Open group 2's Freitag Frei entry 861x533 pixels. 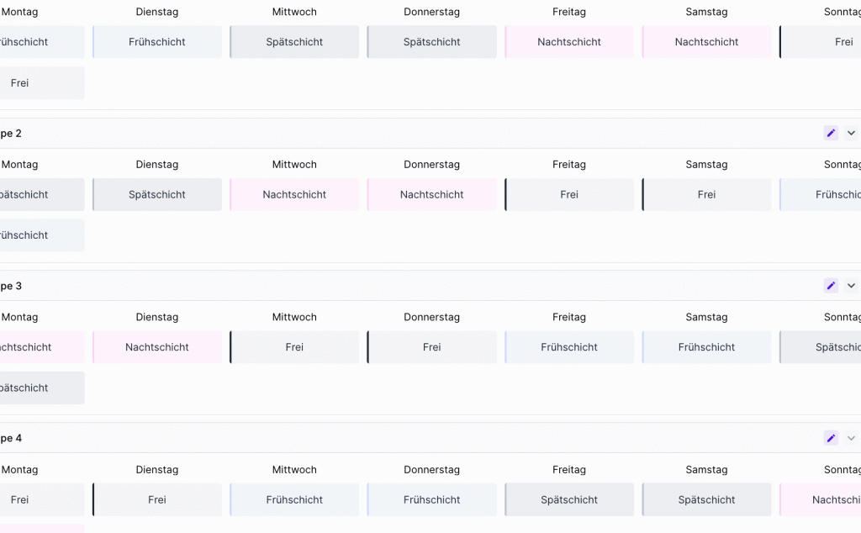click(x=569, y=194)
